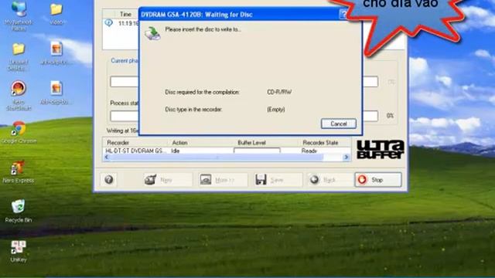This screenshot has width=495, height=278.
Task: Click the Ready recorder state cell
Action: 309,151
